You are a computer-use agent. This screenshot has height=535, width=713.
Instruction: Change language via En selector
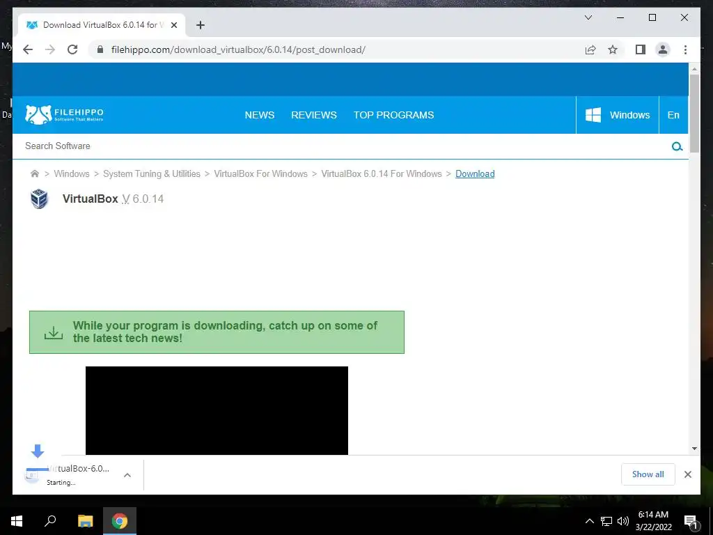click(673, 115)
